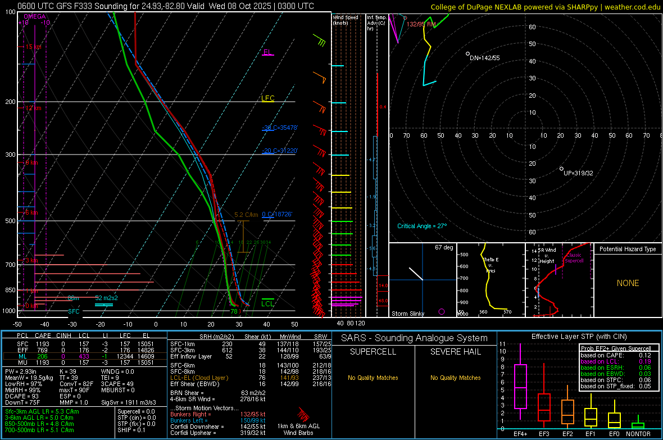
Task: Click the 'Inf. Temp. Adv.' panel header
Action: (x=376, y=23)
